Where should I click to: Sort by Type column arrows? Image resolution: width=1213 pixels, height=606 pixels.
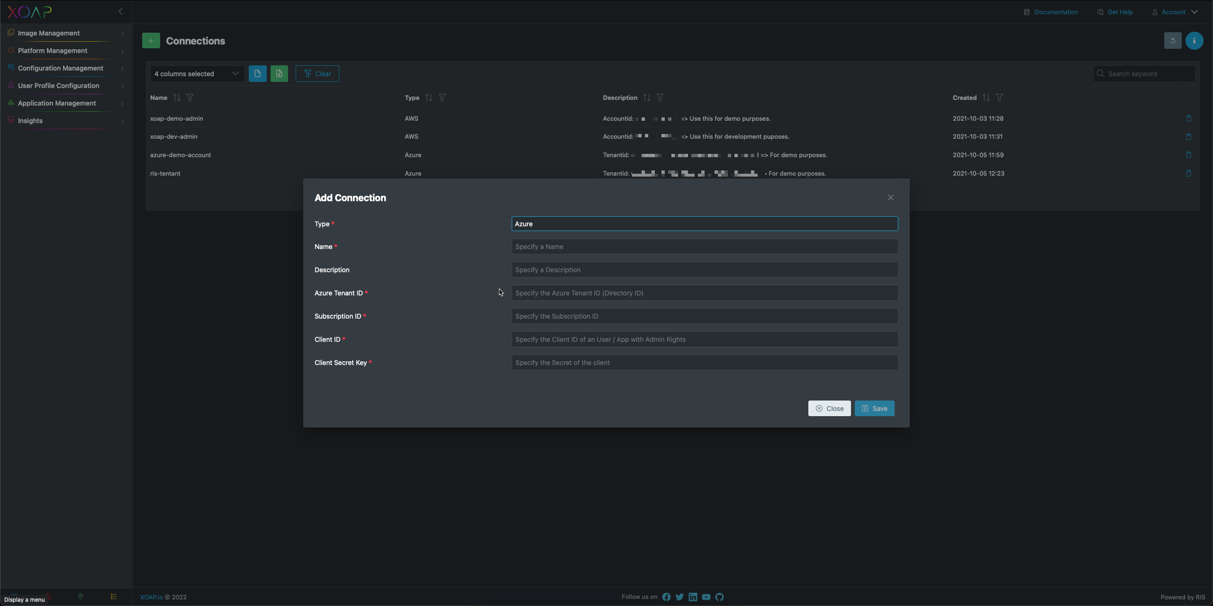pos(429,98)
